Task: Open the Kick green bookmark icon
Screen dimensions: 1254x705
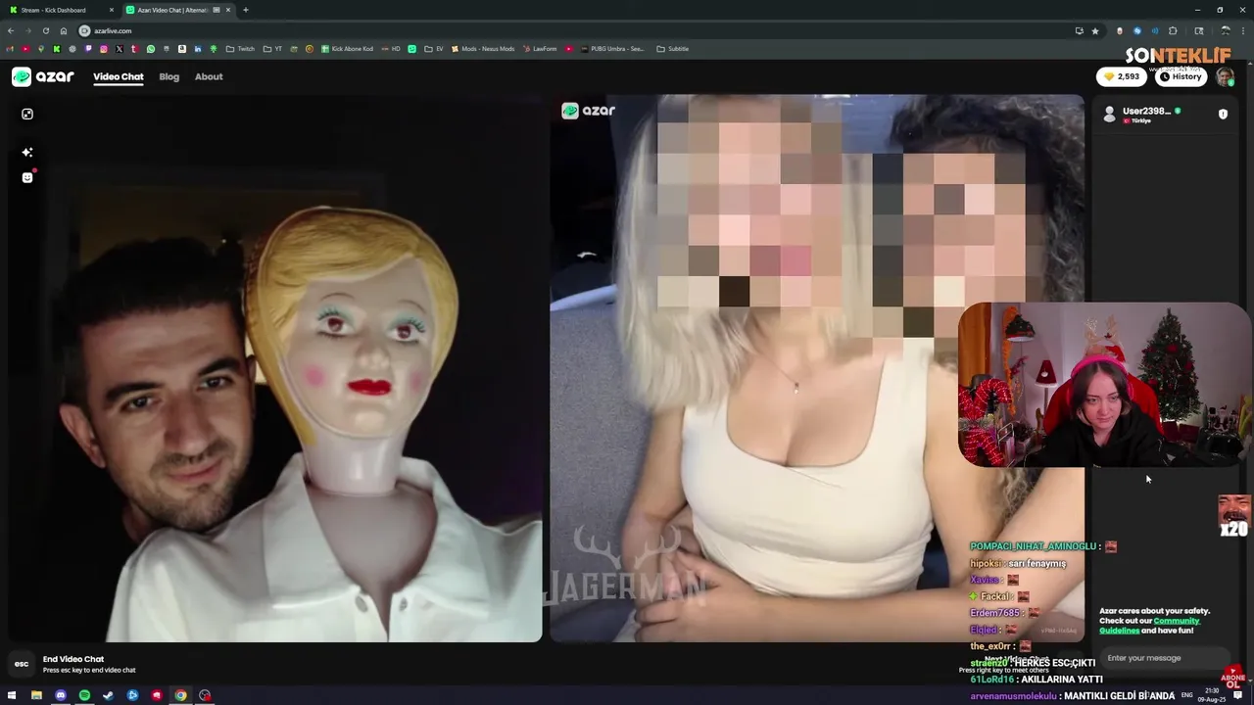Action: pyautogui.click(x=57, y=49)
